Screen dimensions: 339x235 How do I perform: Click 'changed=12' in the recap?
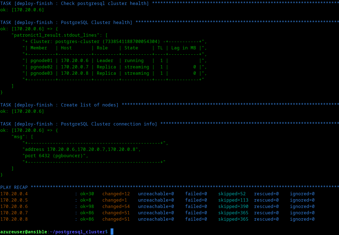pos(116,194)
